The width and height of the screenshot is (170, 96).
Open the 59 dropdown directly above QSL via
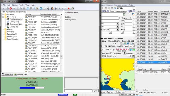pos(118,27)
